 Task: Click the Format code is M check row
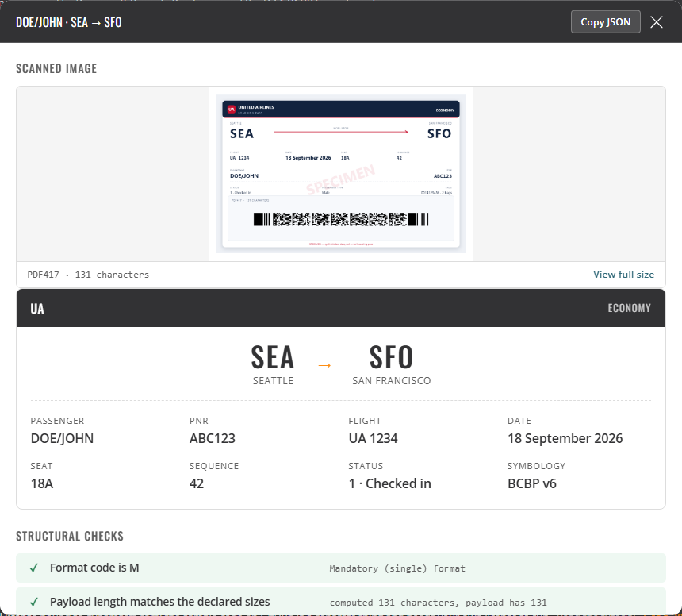coord(341,568)
